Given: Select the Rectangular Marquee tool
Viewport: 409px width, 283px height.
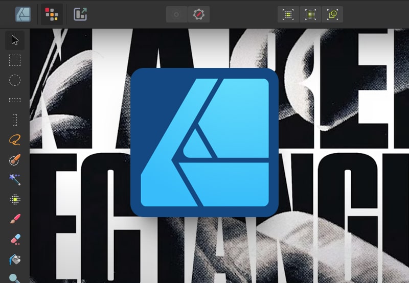Looking at the screenshot, I should point(15,60).
